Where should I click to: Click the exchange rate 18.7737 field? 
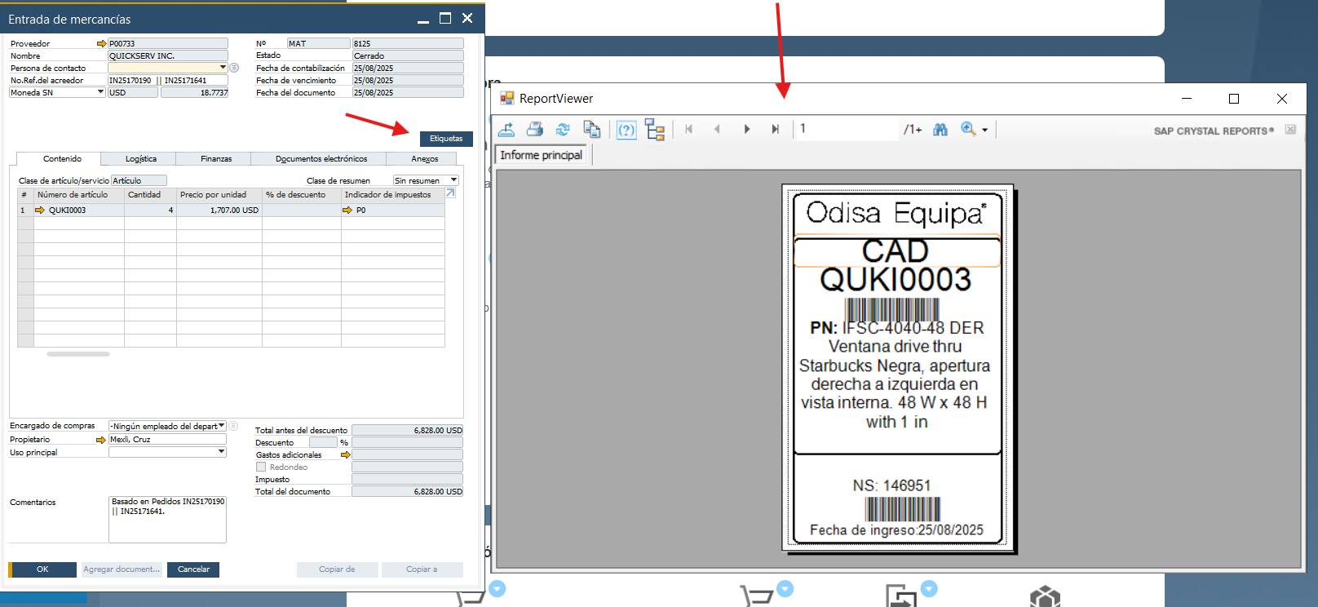coord(195,93)
